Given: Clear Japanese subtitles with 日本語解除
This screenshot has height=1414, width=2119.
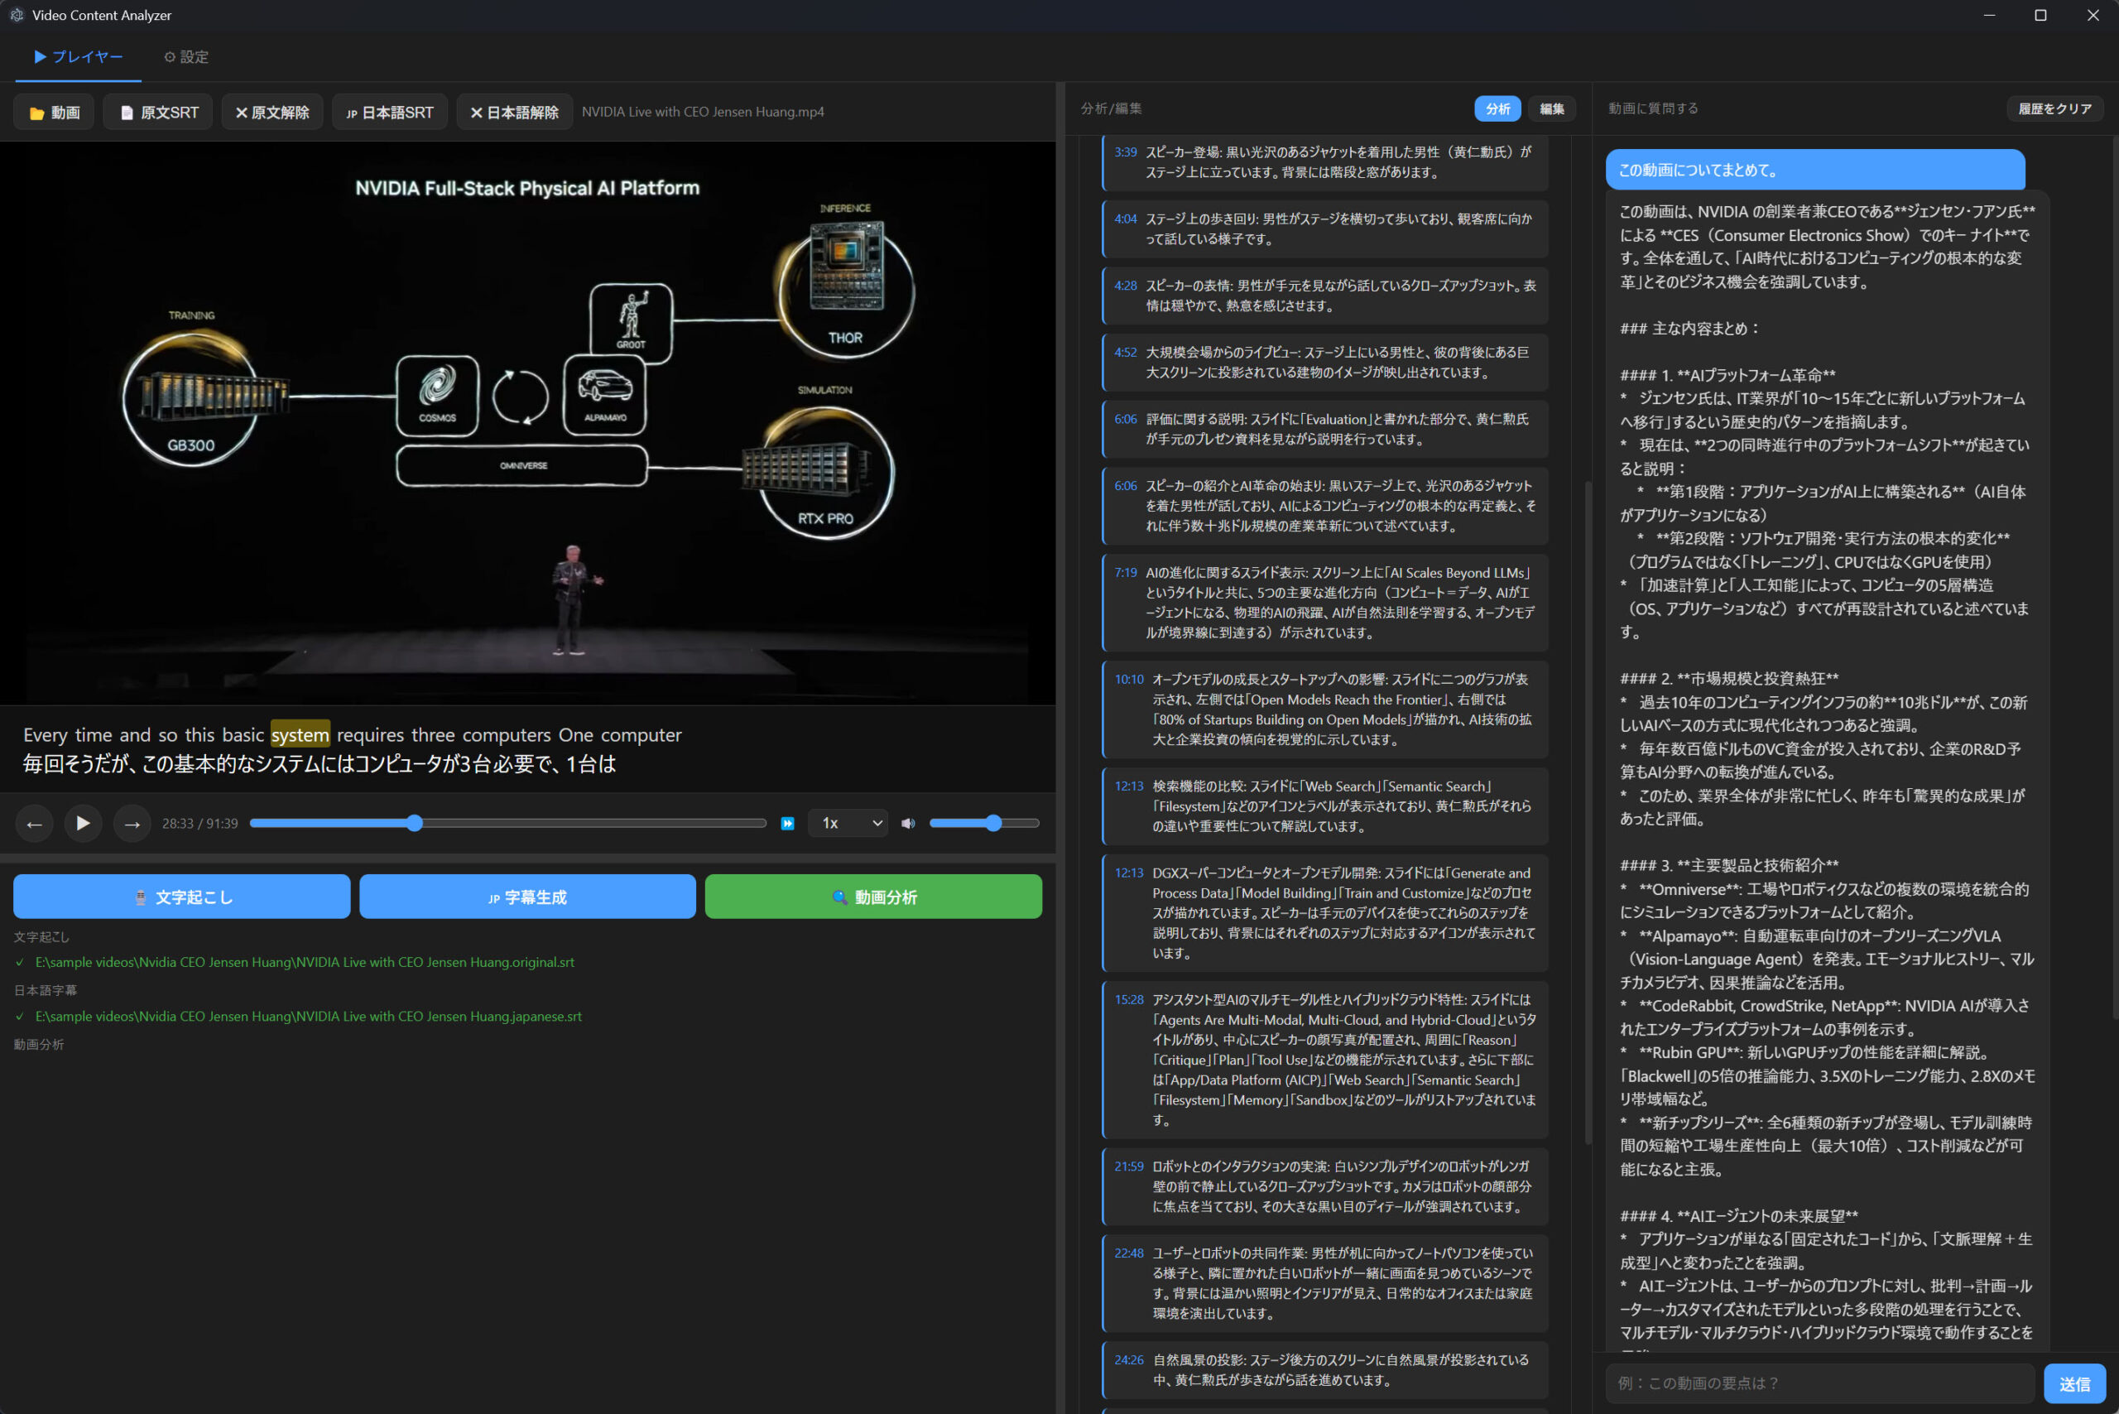Looking at the screenshot, I should (514, 112).
